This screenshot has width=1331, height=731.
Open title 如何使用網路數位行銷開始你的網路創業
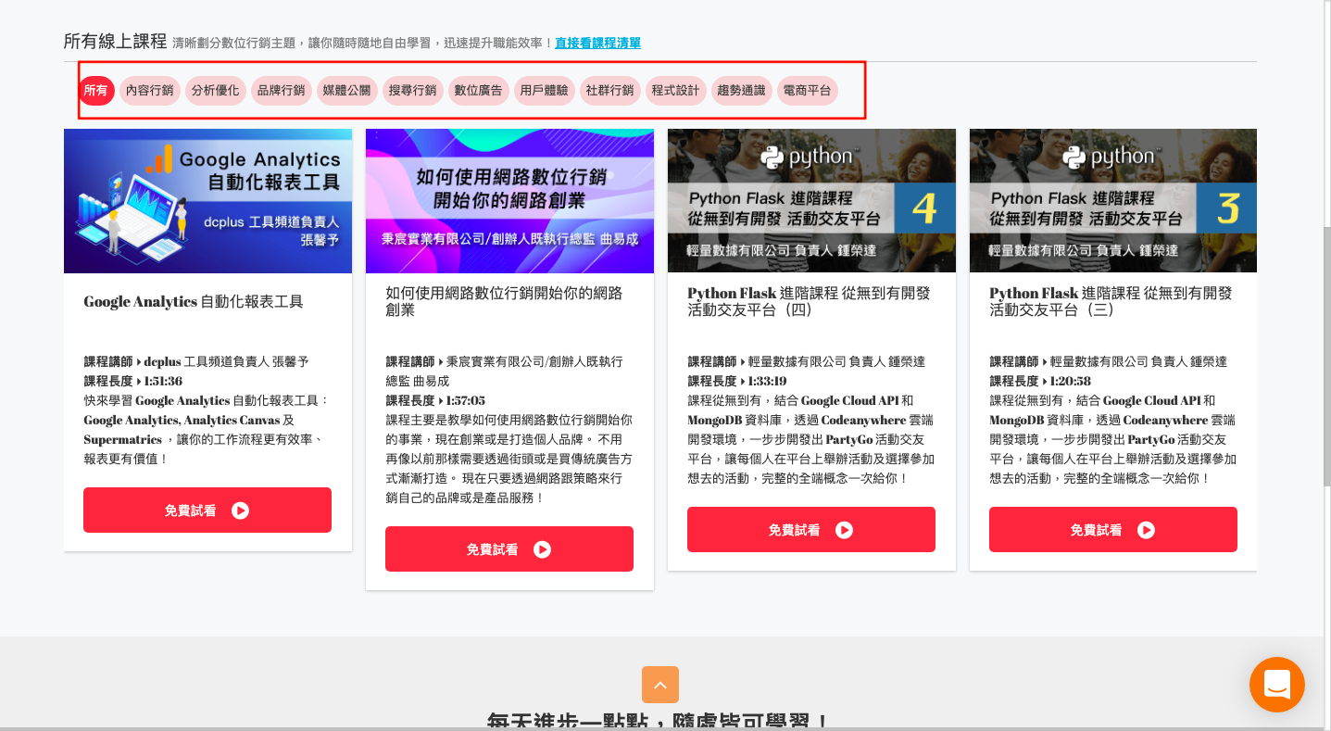pyautogui.click(x=504, y=302)
